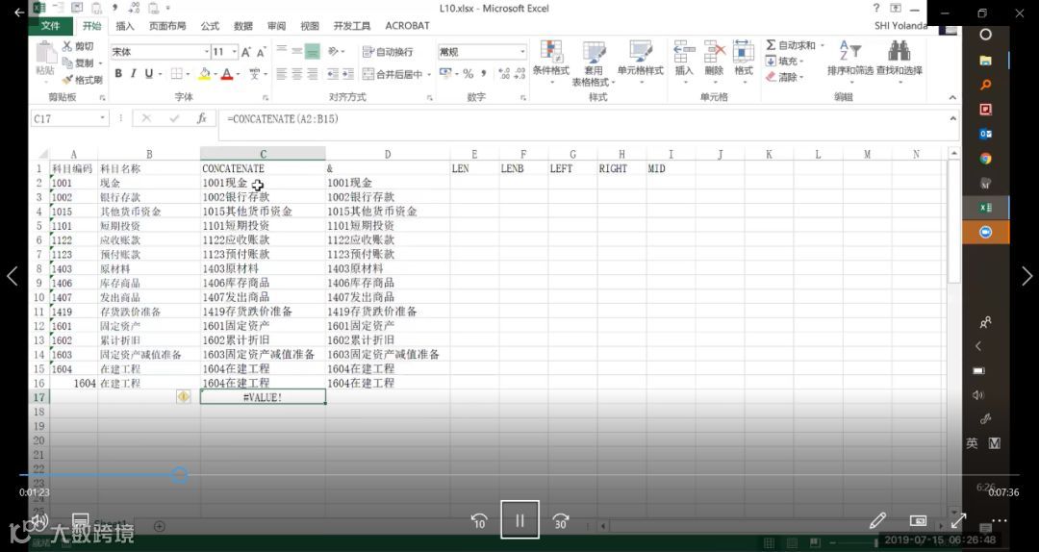This screenshot has width=1039, height=552.
Task: Click decrease indent icon
Action: [x=333, y=73]
